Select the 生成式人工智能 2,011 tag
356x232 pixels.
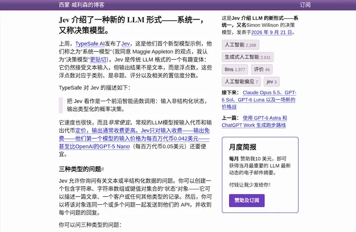(247, 57)
